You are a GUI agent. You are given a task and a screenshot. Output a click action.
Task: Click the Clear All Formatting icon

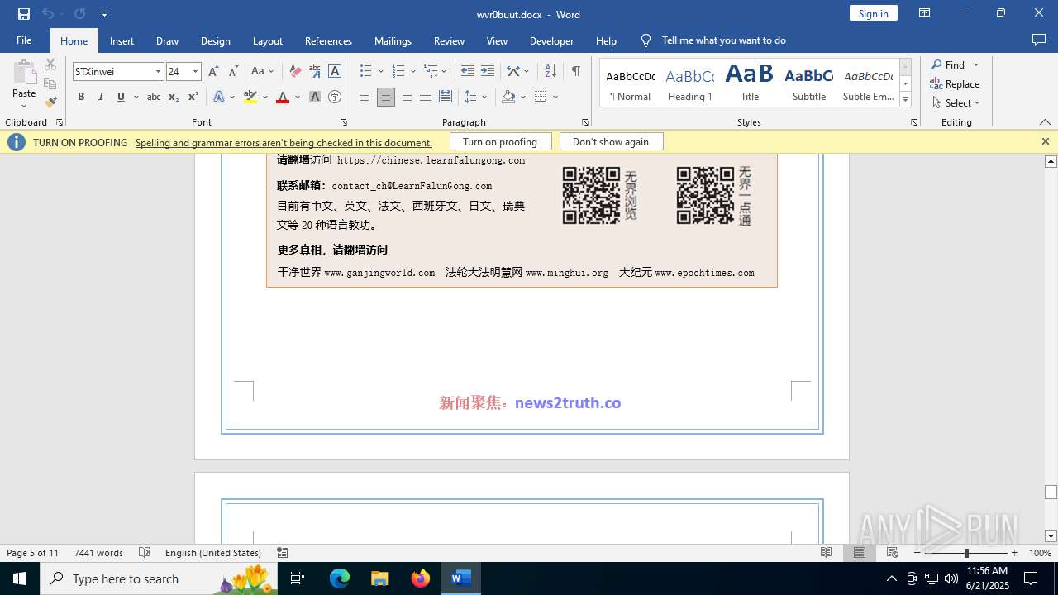pyautogui.click(x=295, y=72)
